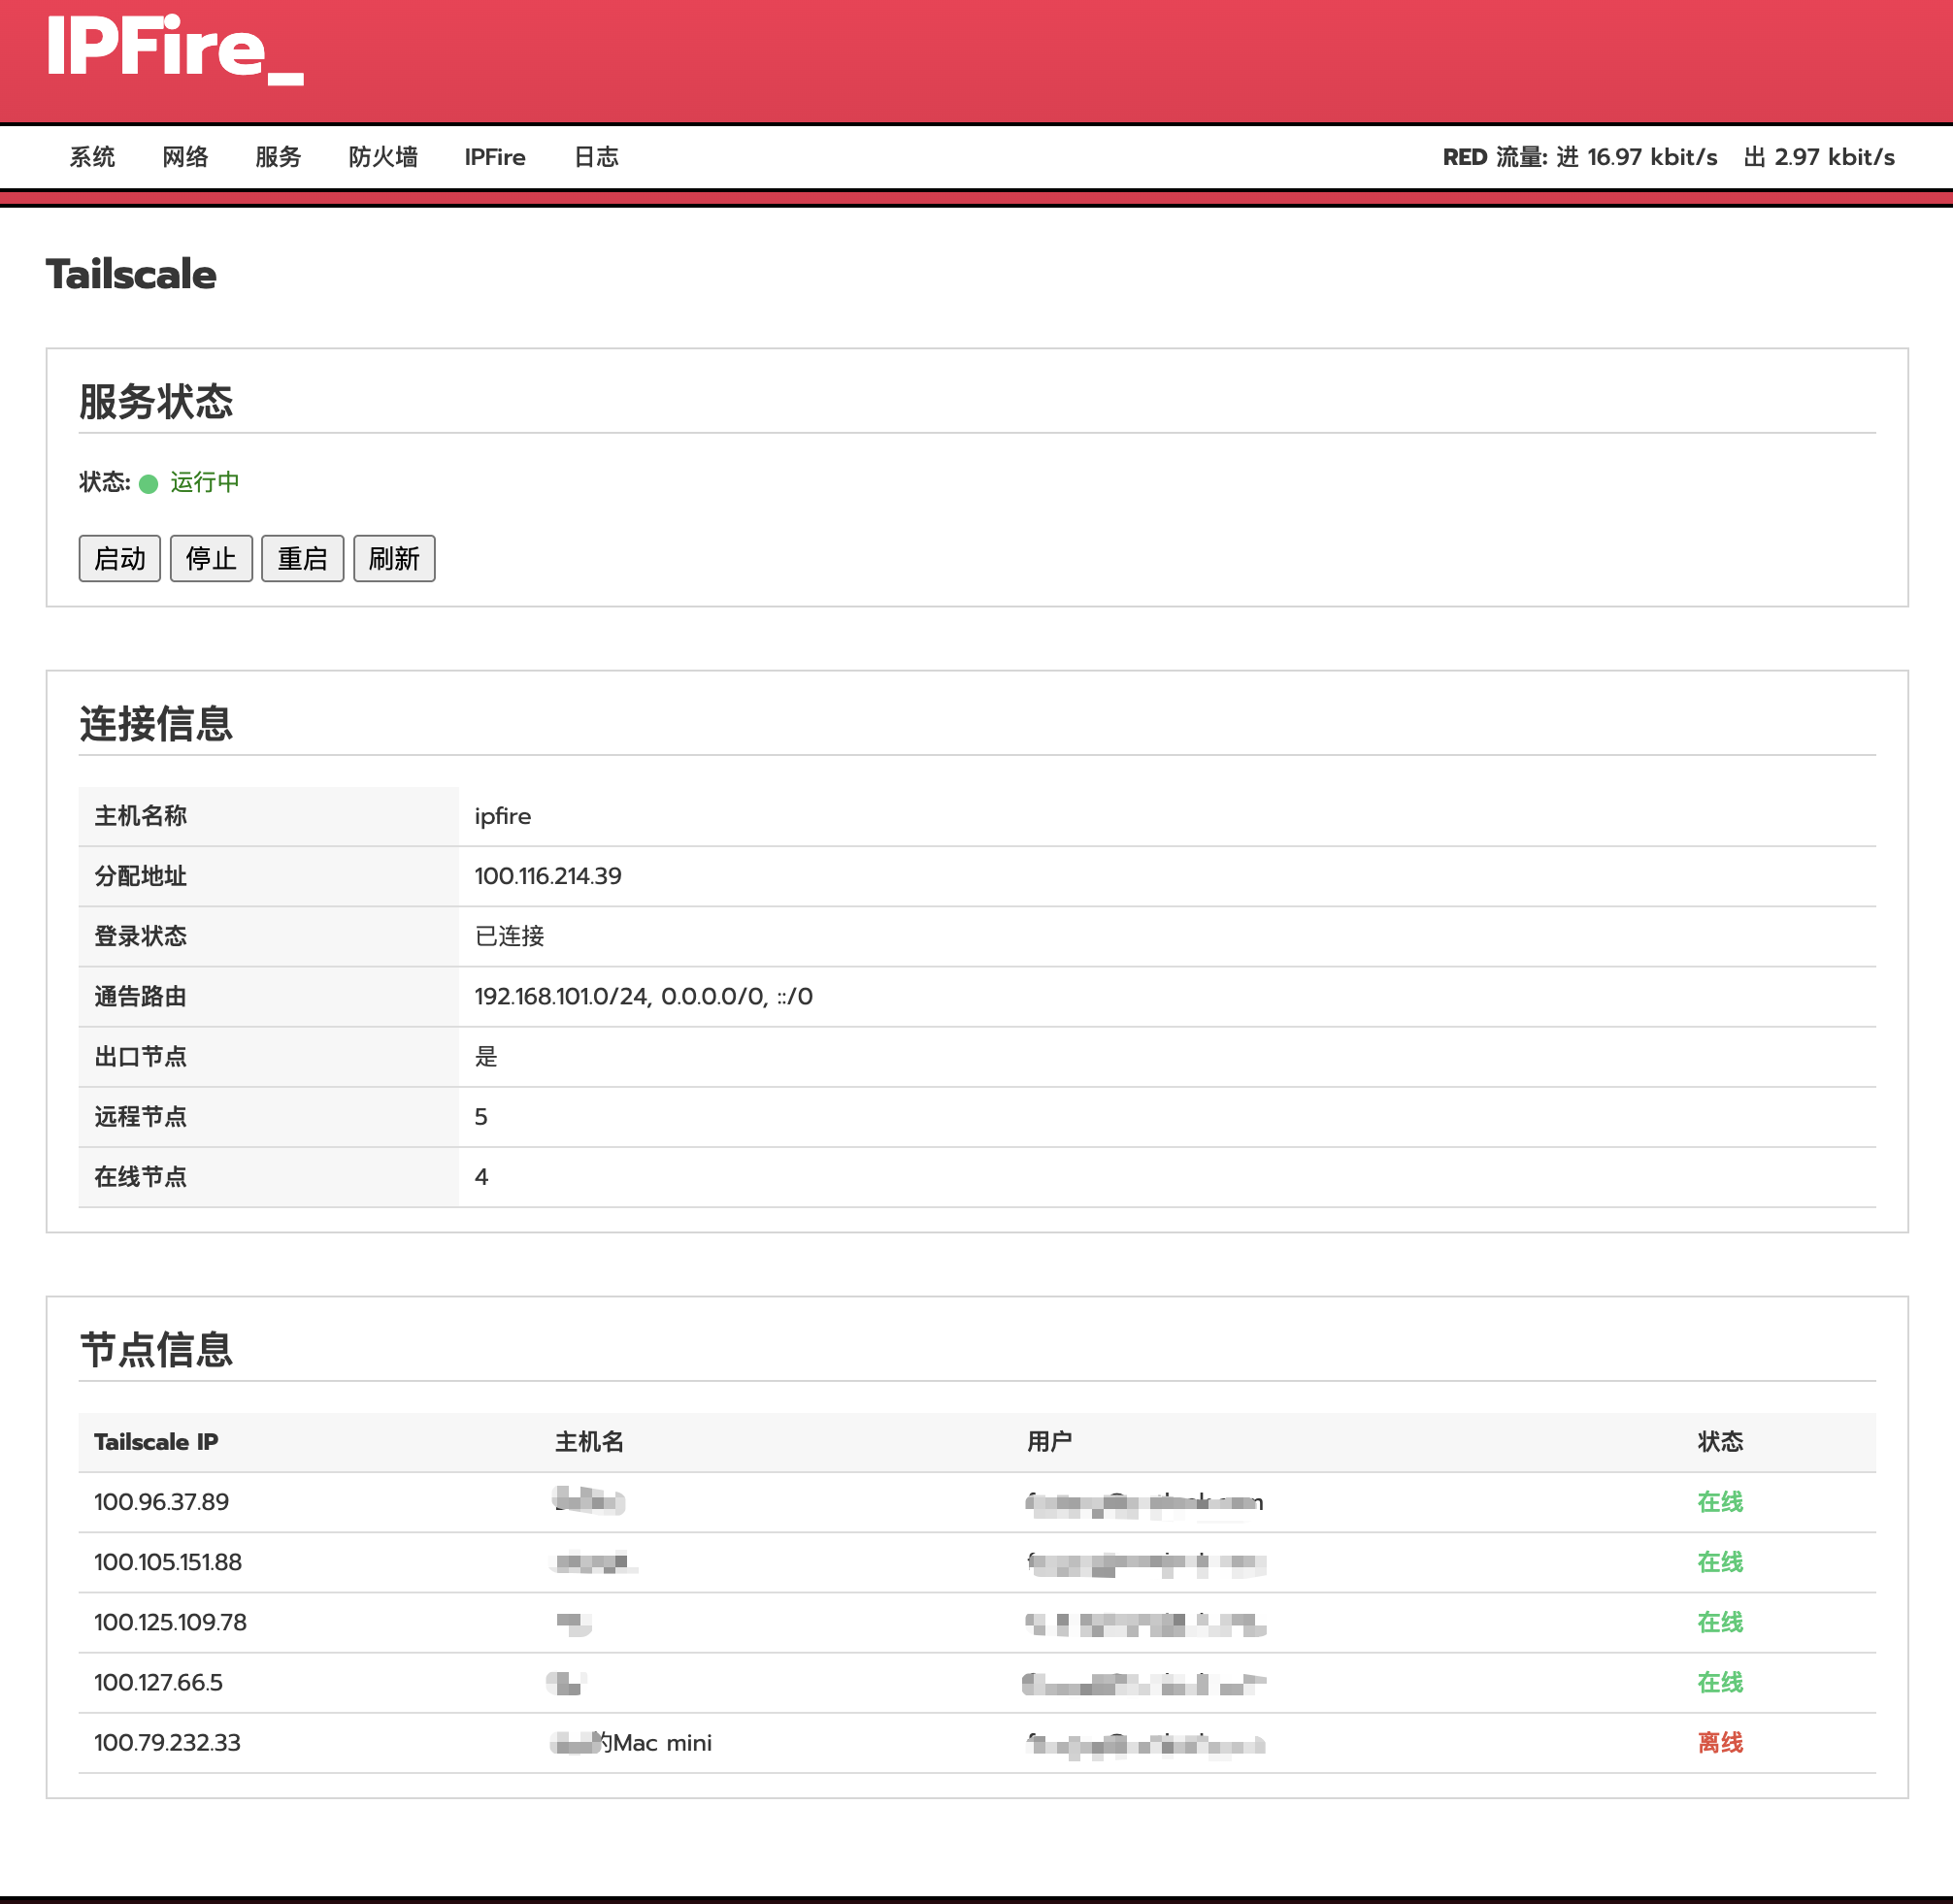Click the Tailscale IP column header
This screenshot has width=1953, height=1904.
click(x=156, y=1442)
